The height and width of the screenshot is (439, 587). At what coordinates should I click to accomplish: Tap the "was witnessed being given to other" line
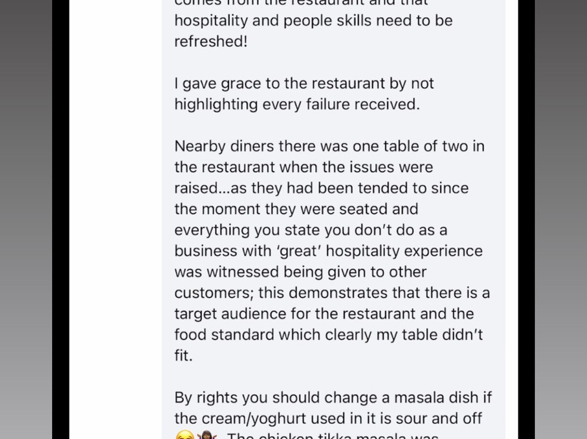click(300, 272)
